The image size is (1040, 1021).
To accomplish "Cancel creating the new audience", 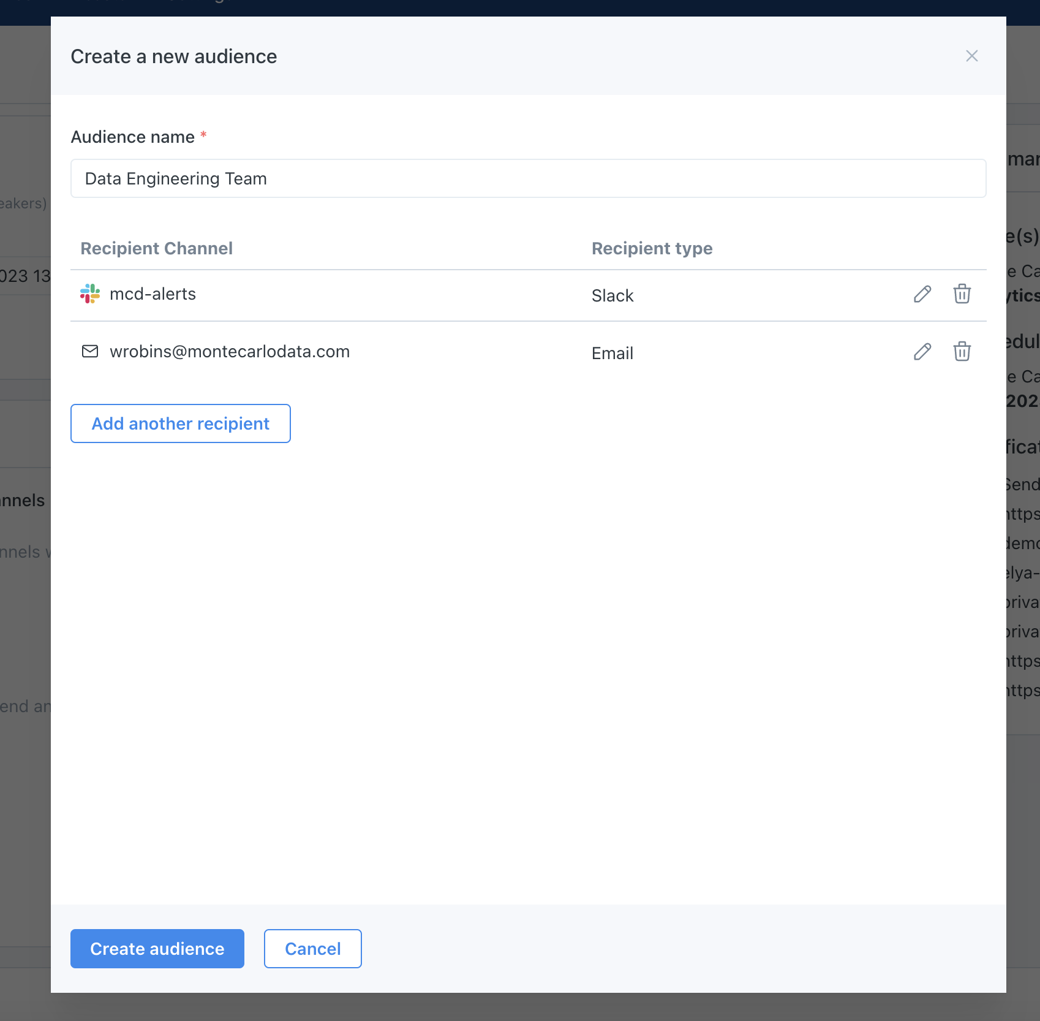I will (x=313, y=949).
